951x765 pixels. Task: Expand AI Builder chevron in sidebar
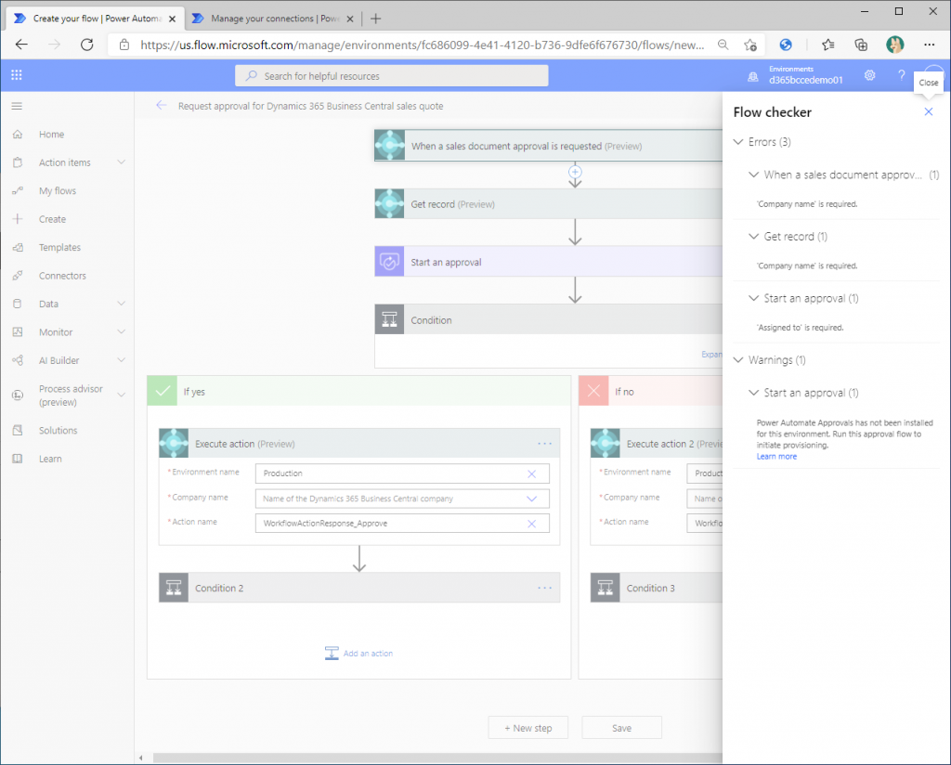click(122, 360)
